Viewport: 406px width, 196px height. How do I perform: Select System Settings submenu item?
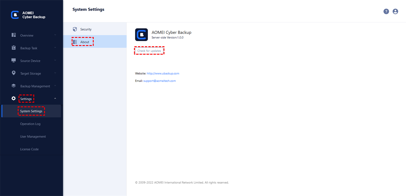point(31,111)
